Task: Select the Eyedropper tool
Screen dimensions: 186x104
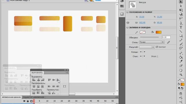Action: (181, 61)
